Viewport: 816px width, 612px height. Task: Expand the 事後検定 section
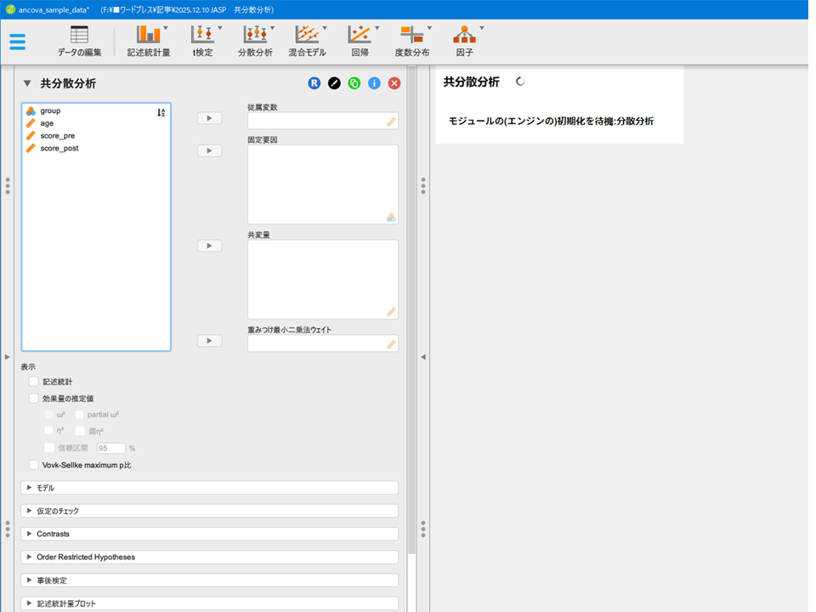pyautogui.click(x=209, y=581)
